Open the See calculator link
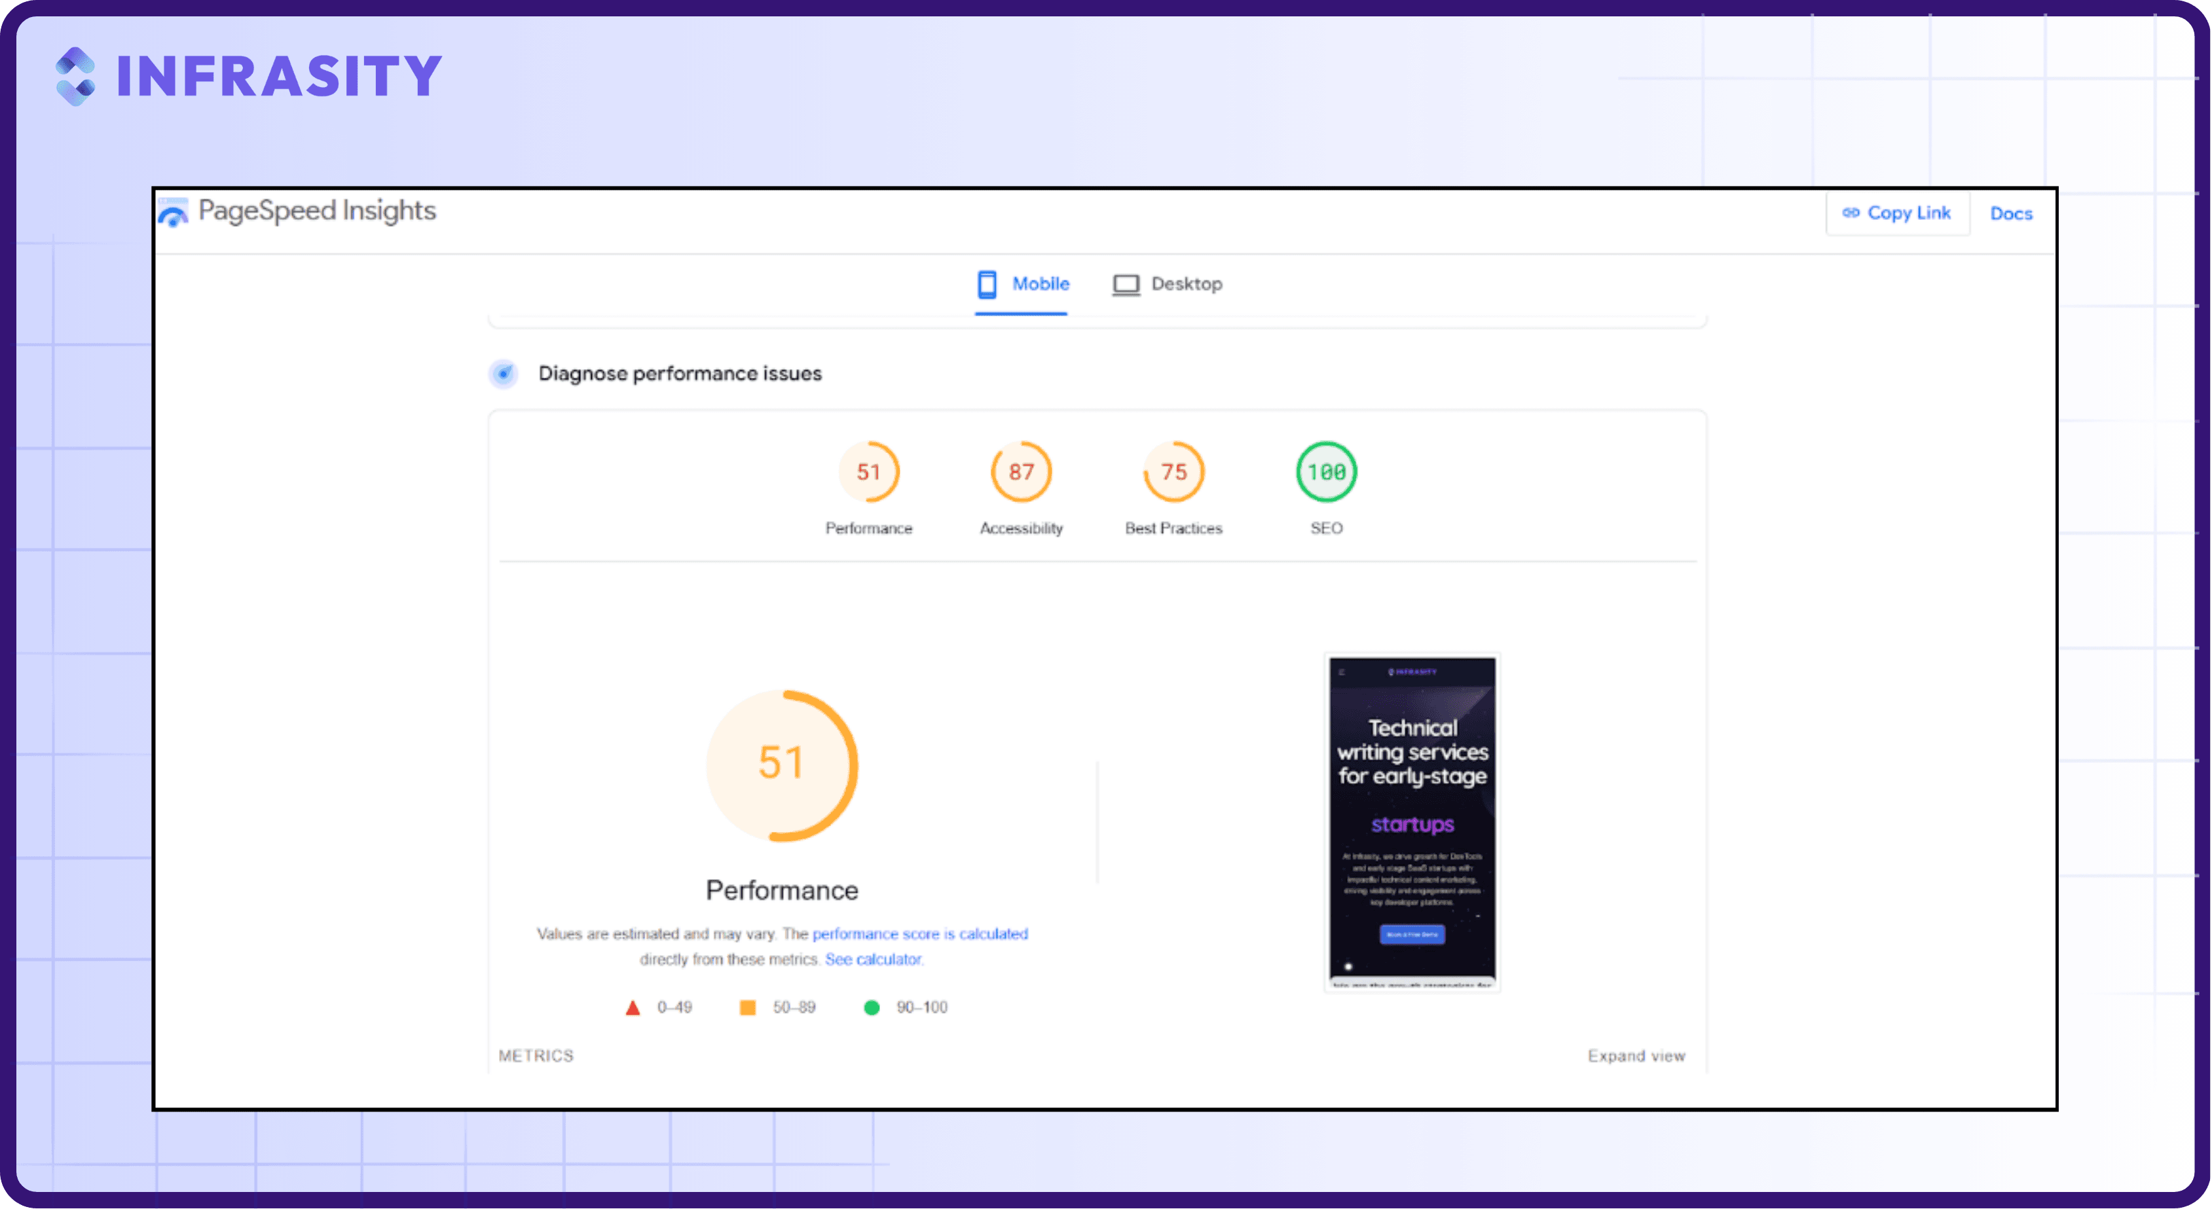This screenshot has width=2212, height=1209. 874,959
